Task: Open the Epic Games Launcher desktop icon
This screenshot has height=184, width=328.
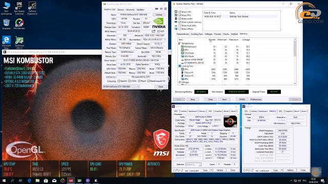Action: coord(19,8)
